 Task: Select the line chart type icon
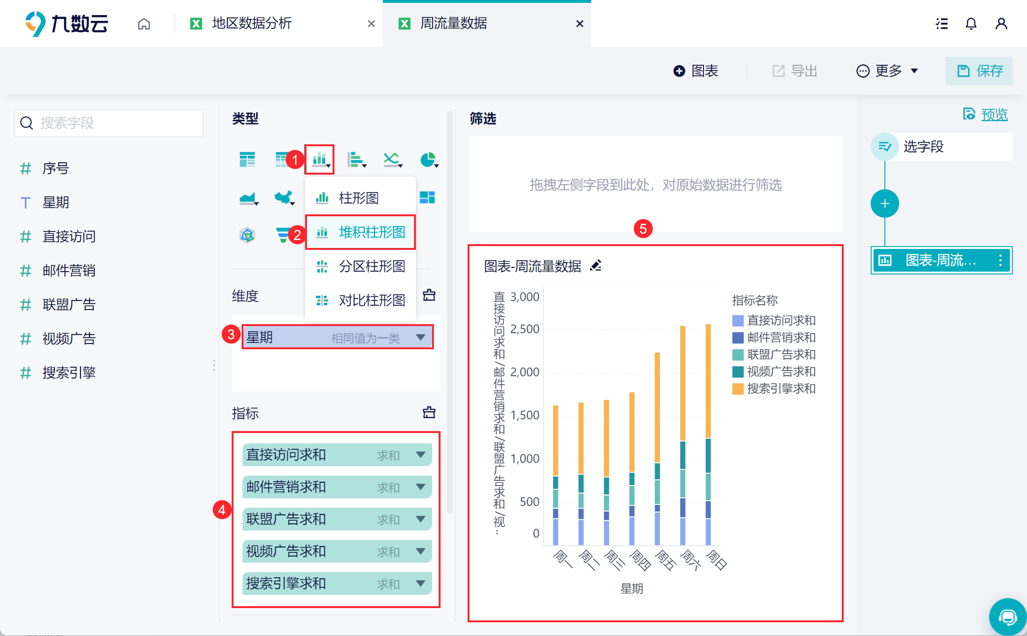coord(392,160)
